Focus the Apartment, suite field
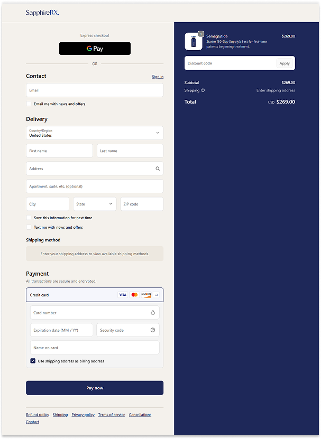The width and height of the screenshot is (321, 439). click(95, 186)
